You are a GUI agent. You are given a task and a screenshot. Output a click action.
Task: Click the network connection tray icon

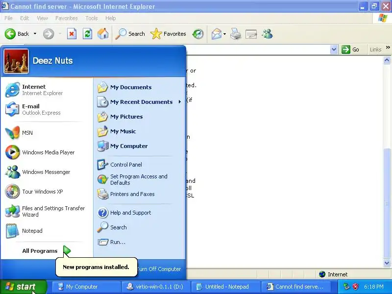point(346,287)
